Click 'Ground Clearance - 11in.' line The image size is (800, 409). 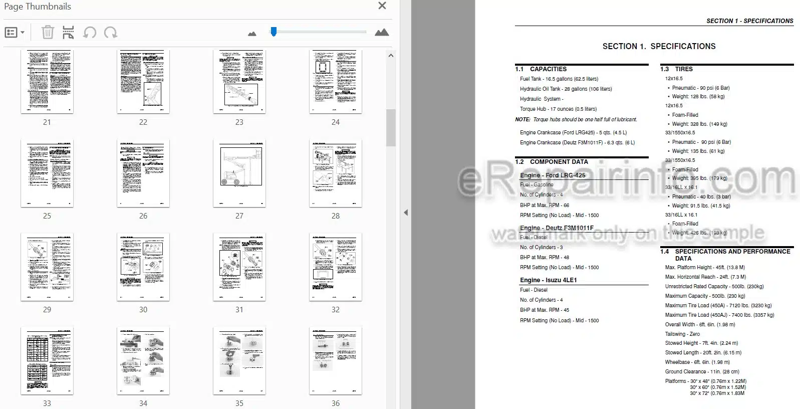pos(702,372)
